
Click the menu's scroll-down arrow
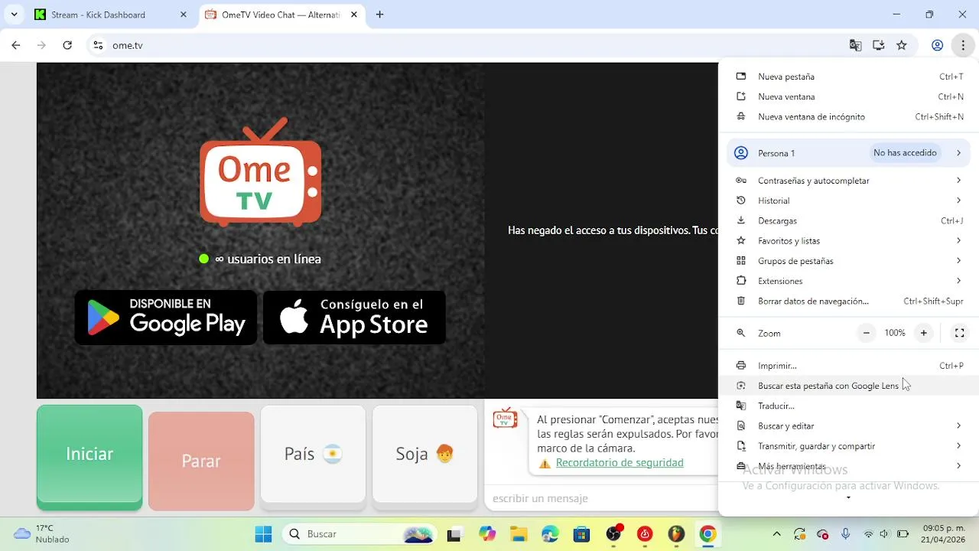pyautogui.click(x=848, y=498)
